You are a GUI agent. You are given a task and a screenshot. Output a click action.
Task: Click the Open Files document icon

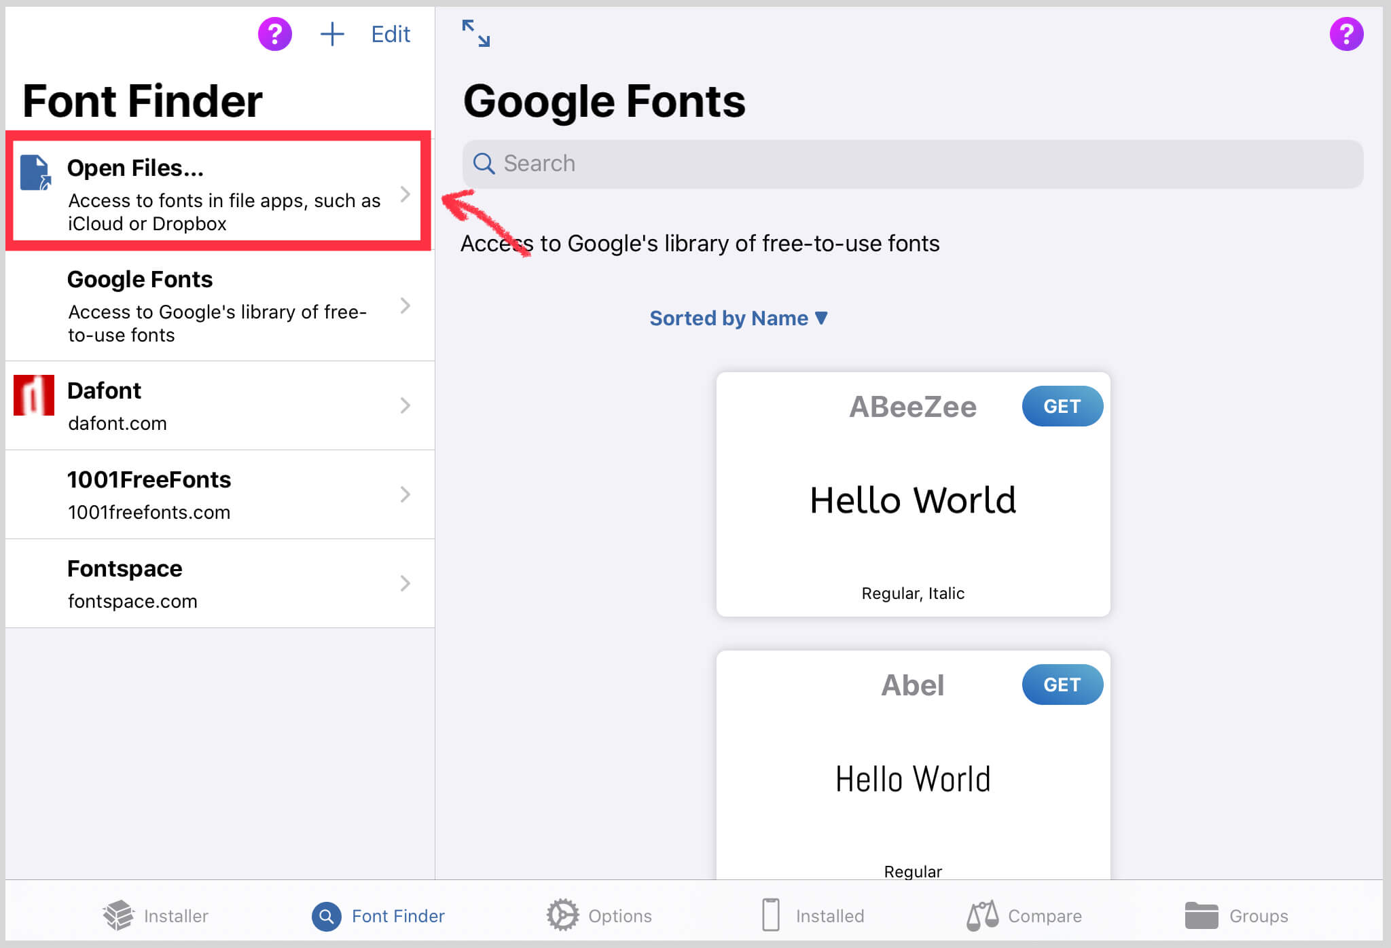tap(35, 172)
